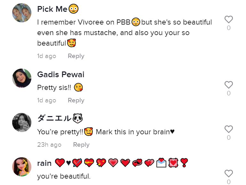Tap heart on ダニエル's comment
Screen dimensions: 246x185
click(228, 129)
